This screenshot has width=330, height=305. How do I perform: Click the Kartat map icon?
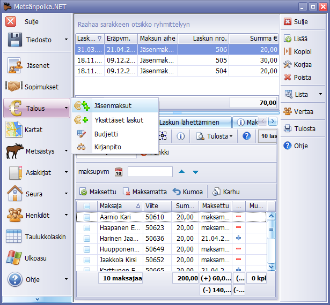[x=14, y=129]
